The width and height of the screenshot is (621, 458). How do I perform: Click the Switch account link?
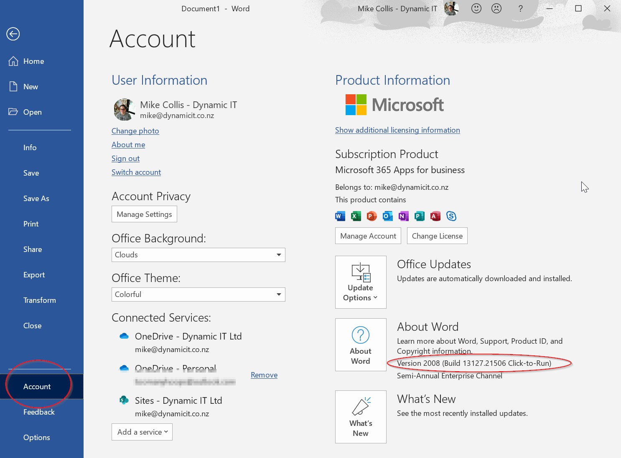click(136, 172)
